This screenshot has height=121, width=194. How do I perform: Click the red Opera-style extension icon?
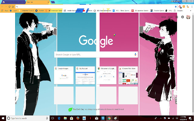click(x=180, y=7)
